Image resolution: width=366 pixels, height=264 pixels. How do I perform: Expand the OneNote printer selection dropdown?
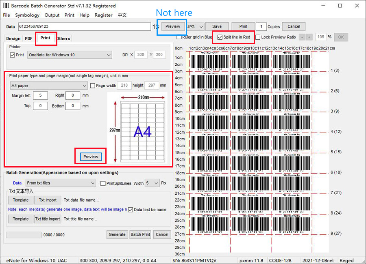point(69,55)
